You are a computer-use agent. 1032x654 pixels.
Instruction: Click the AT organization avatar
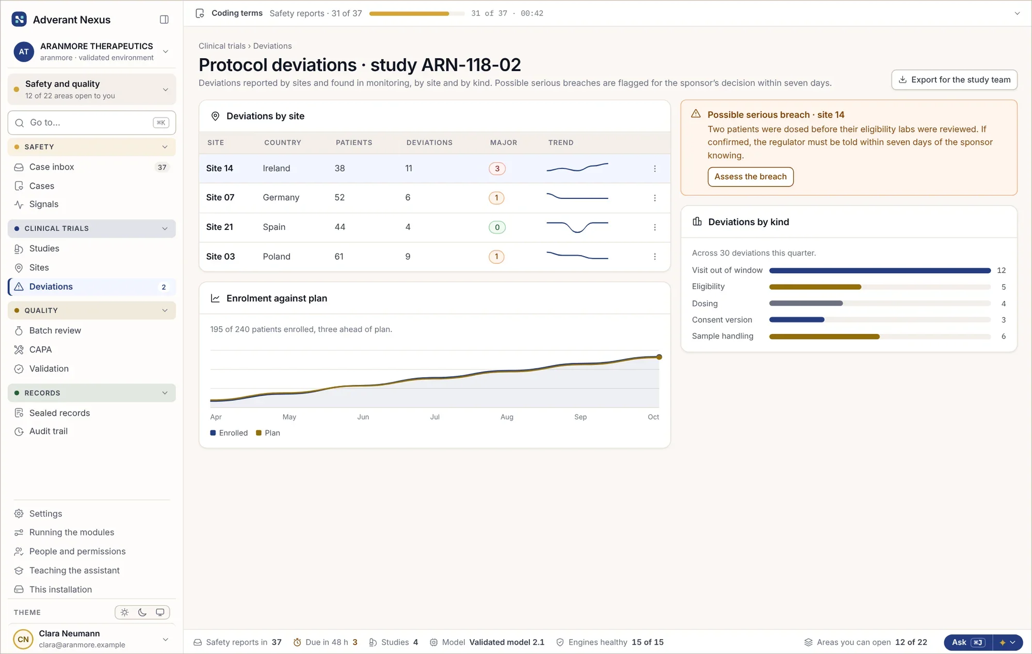[24, 52]
